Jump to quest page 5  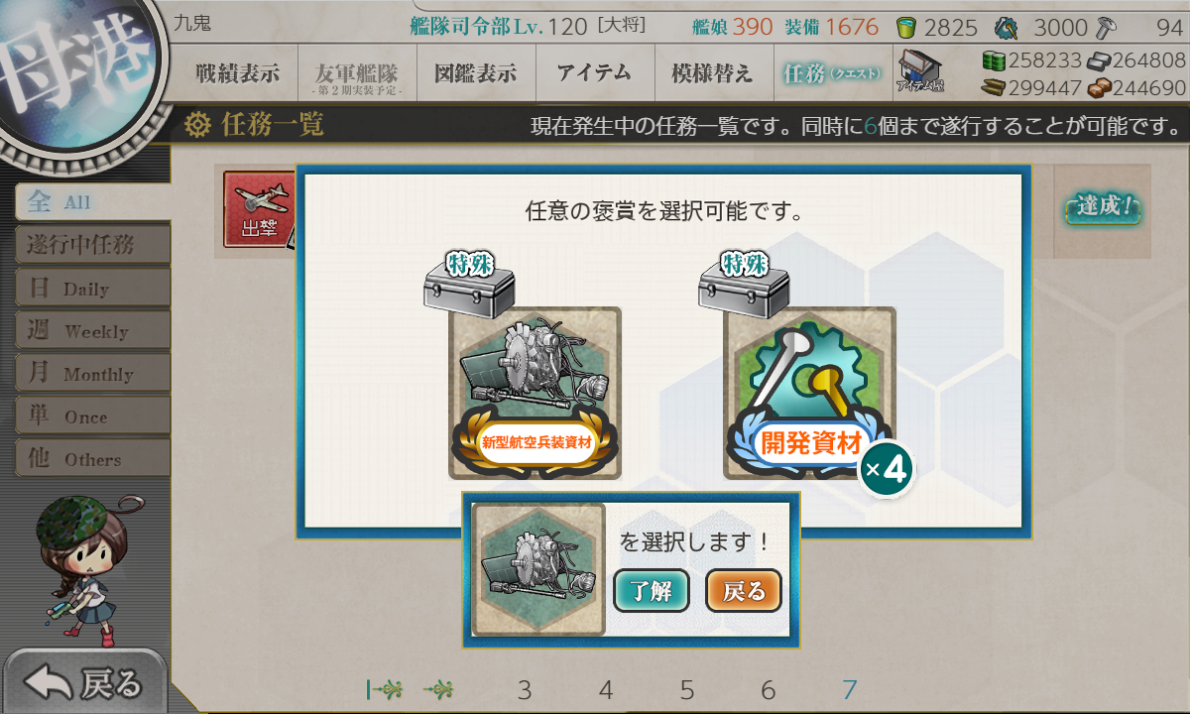click(687, 690)
